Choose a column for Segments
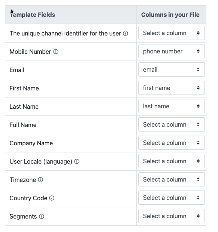The height and width of the screenshot is (232, 218). [171, 216]
